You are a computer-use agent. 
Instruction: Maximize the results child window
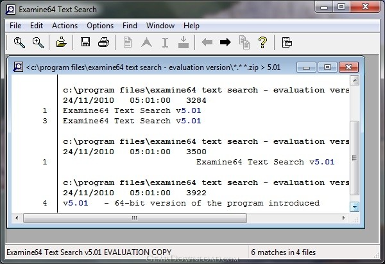pyautogui.click(x=327, y=67)
